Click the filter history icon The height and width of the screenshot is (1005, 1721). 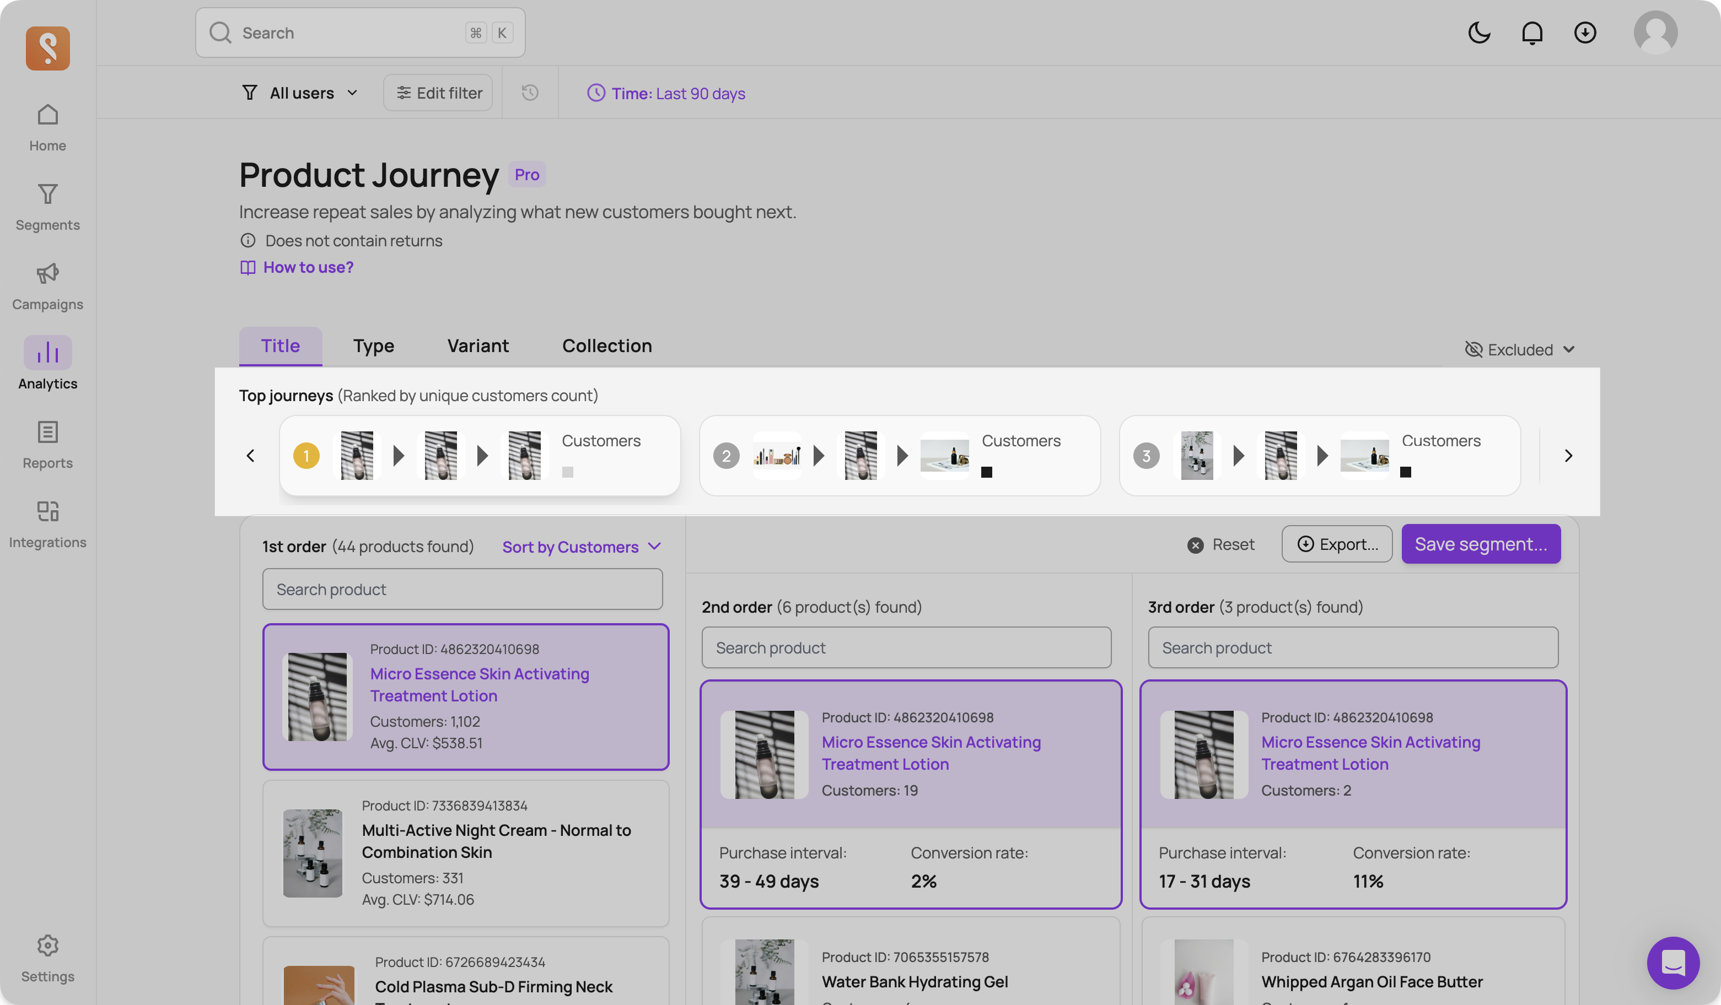[530, 92]
